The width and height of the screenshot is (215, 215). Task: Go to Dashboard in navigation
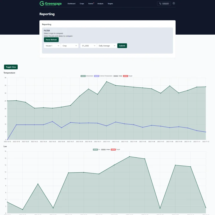(x=71, y=4)
